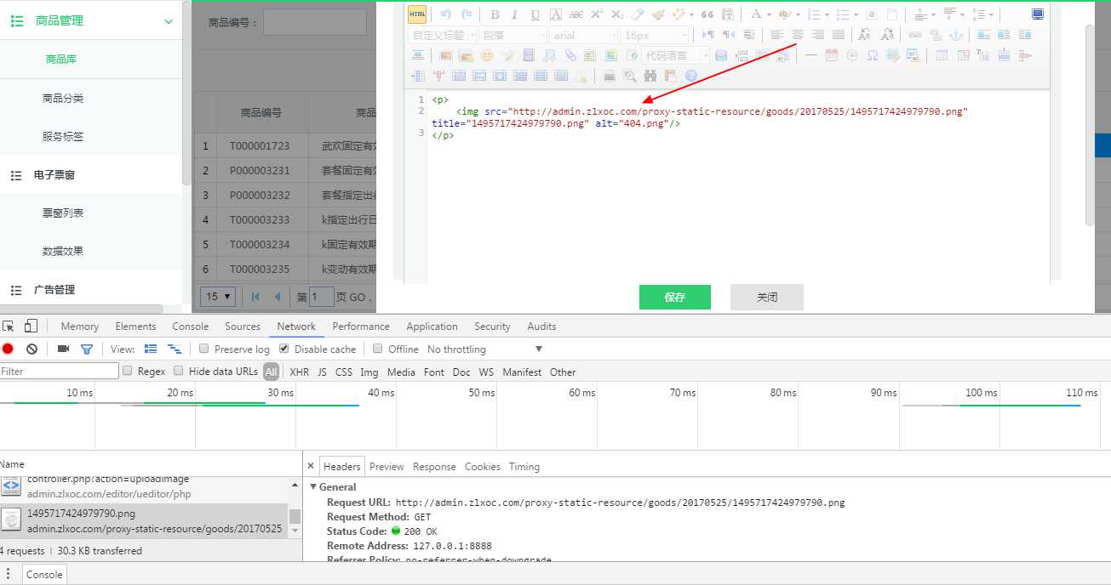The image size is (1111, 585).
Task: Apply strikethrough formatting in editor toolbar
Action: (x=576, y=14)
